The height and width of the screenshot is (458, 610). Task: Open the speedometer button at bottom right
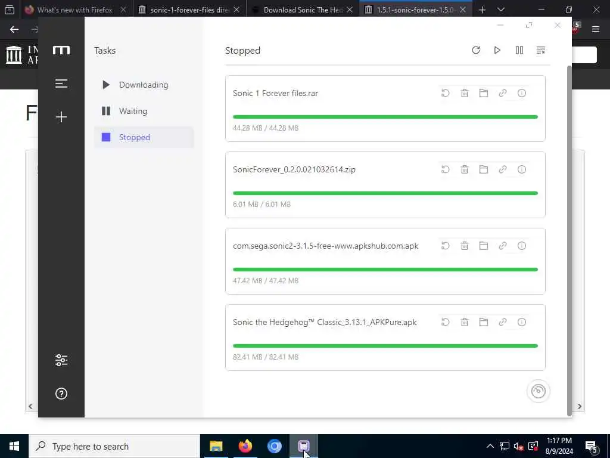point(539,391)
